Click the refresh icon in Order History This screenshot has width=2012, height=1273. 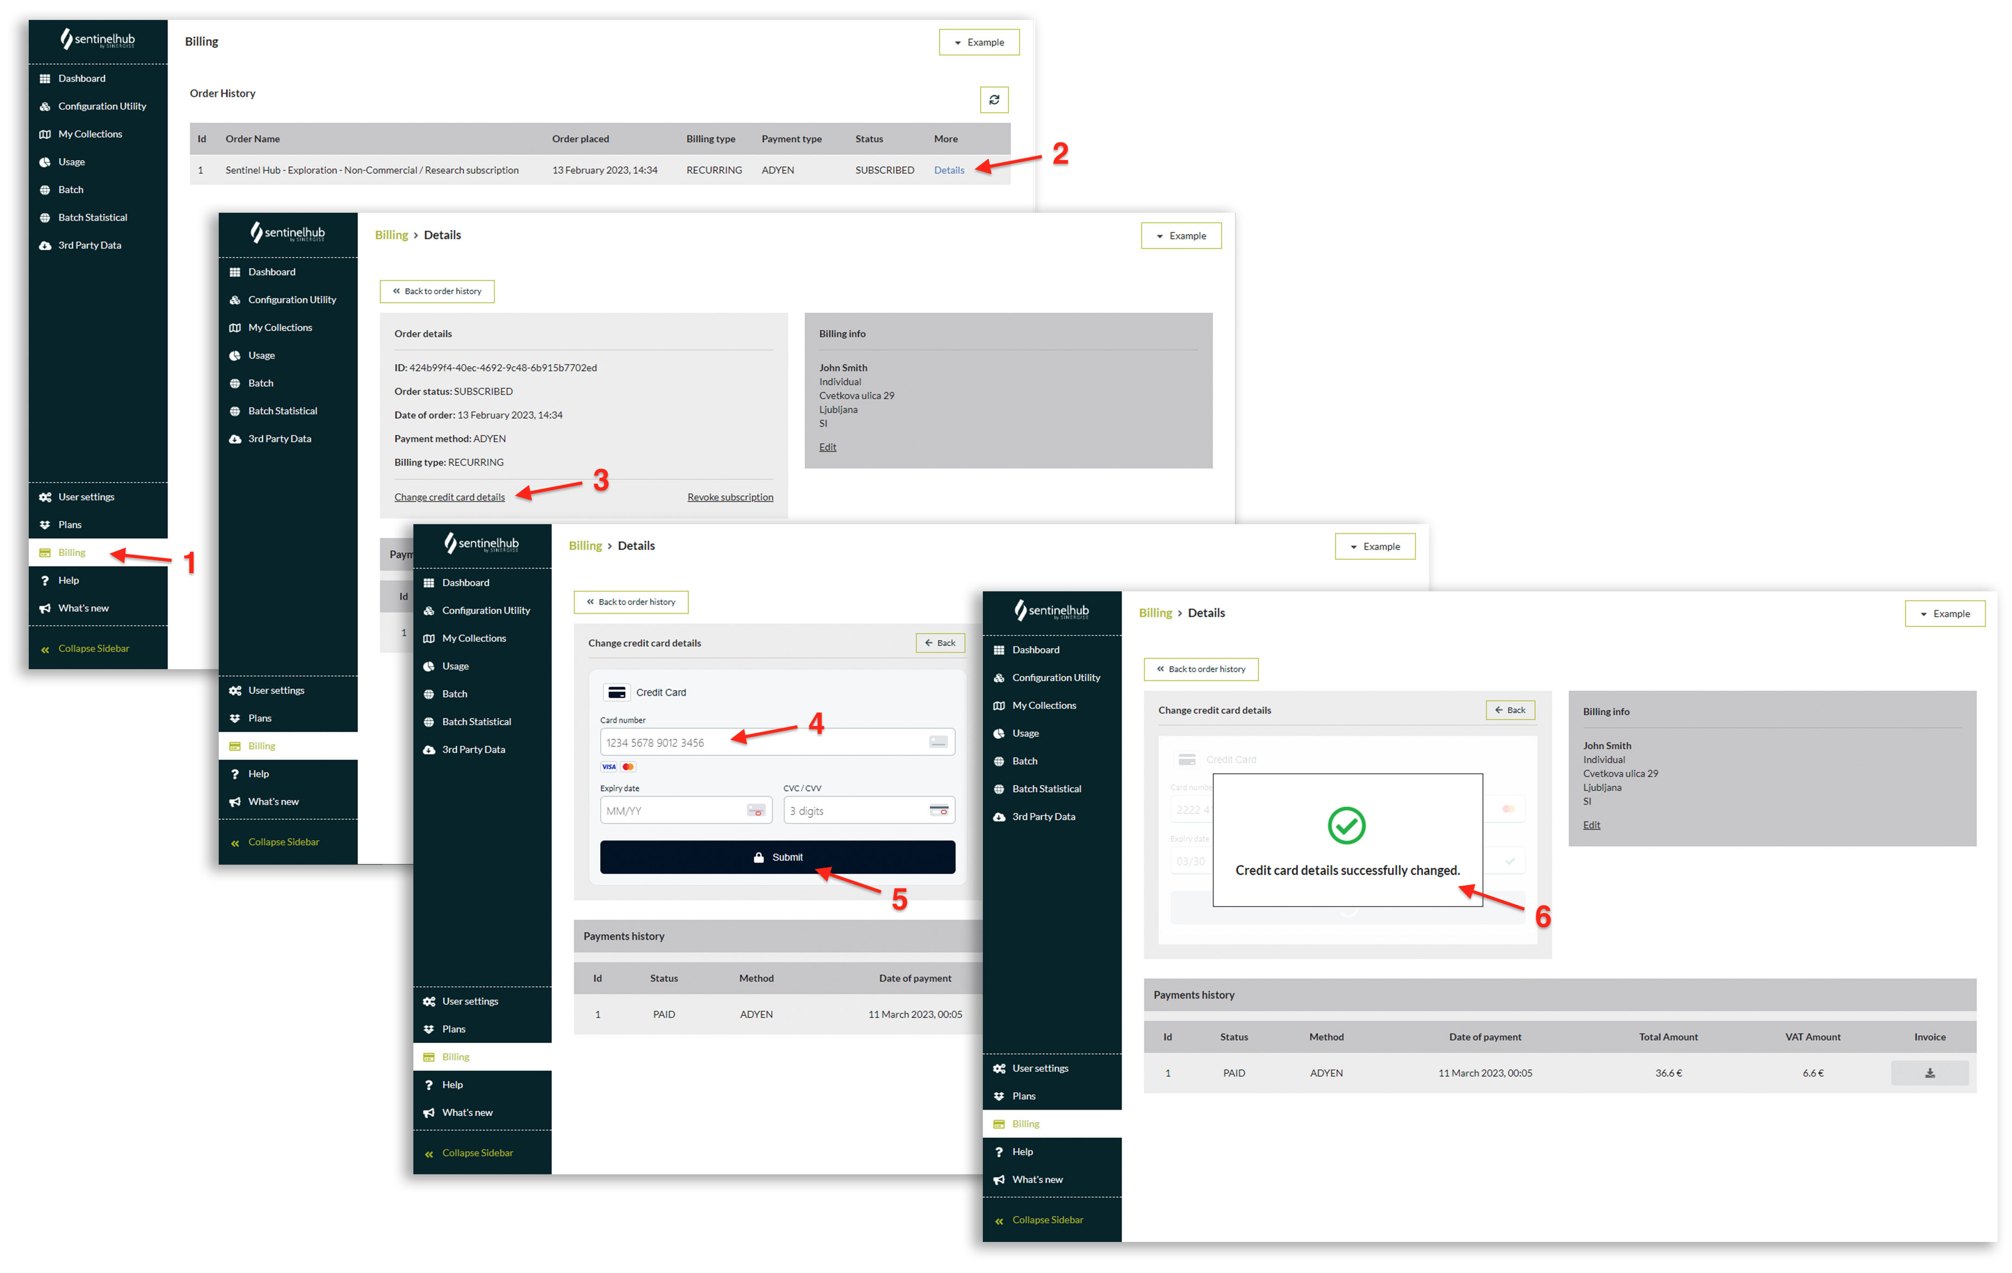click(993, 100)
